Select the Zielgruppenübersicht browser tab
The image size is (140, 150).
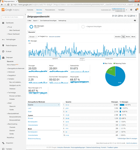click(x=9, y=1)
